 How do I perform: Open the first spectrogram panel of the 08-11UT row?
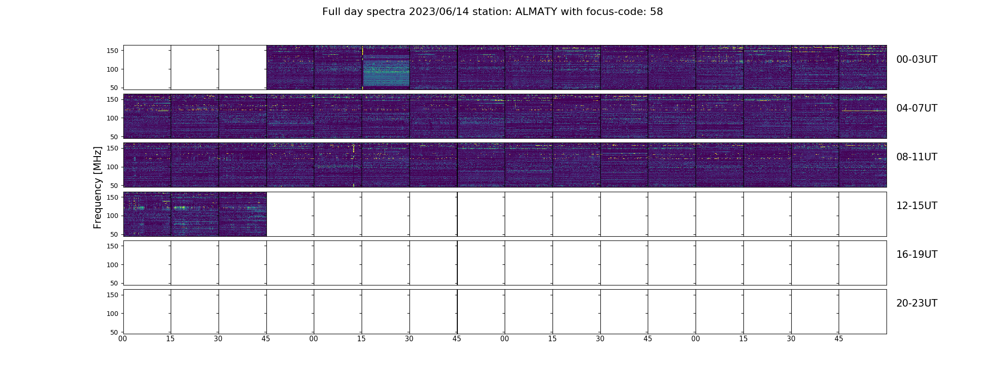coord(147,165)
